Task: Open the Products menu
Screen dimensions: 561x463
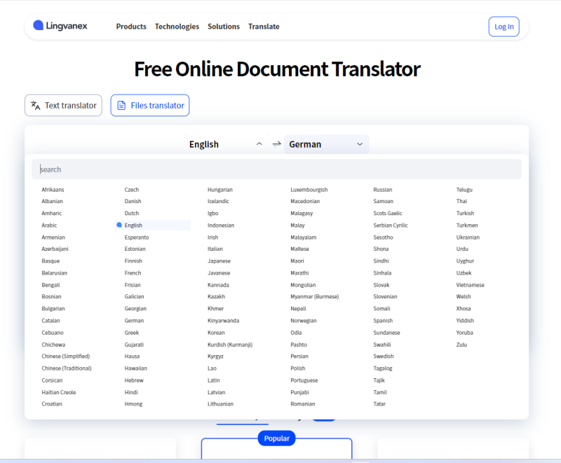Action: [131, 27]
